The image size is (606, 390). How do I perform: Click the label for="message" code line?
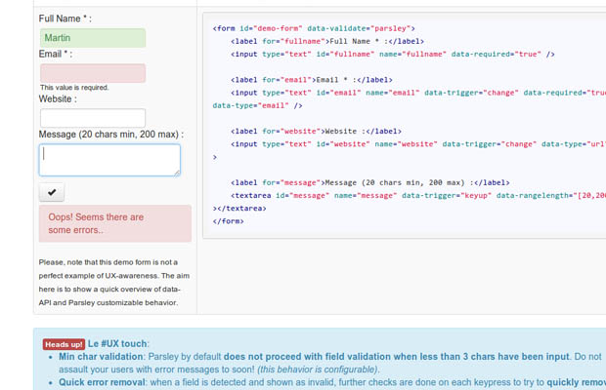pos(369,182)
